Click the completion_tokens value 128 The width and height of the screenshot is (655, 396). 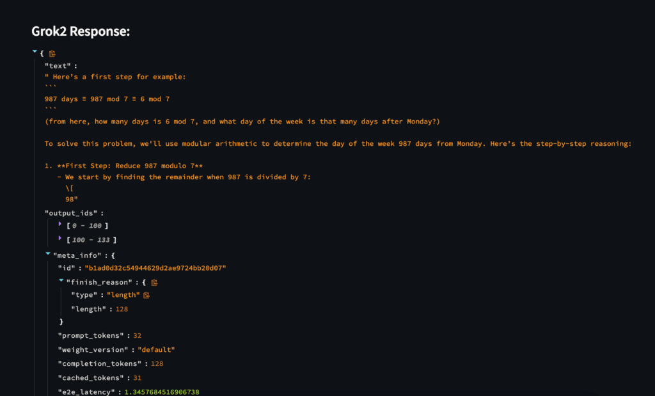click(157, 364)
